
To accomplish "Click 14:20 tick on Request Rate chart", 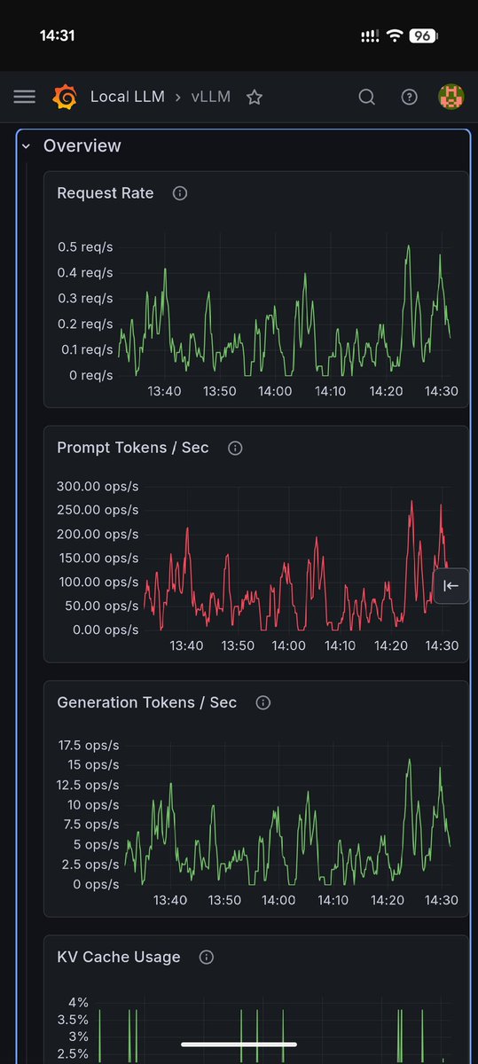I will coord(386,391).
